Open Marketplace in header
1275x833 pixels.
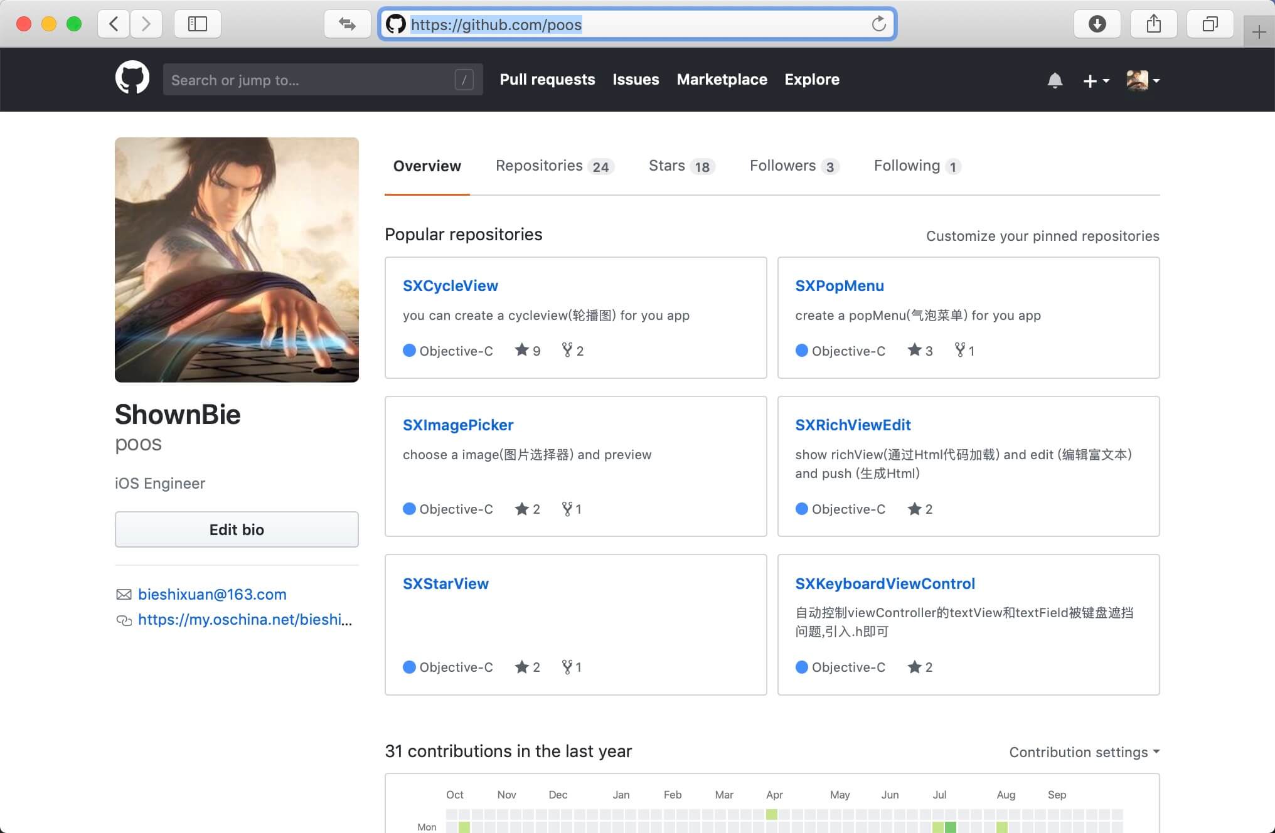pyautogui.click(x=722, y=80)
